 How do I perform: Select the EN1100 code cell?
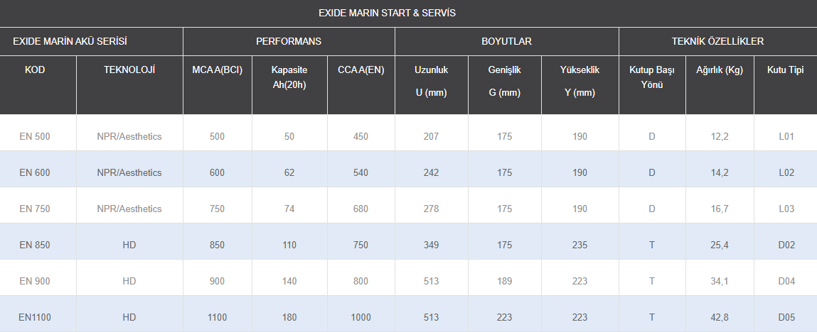click(x=35, y=317)
